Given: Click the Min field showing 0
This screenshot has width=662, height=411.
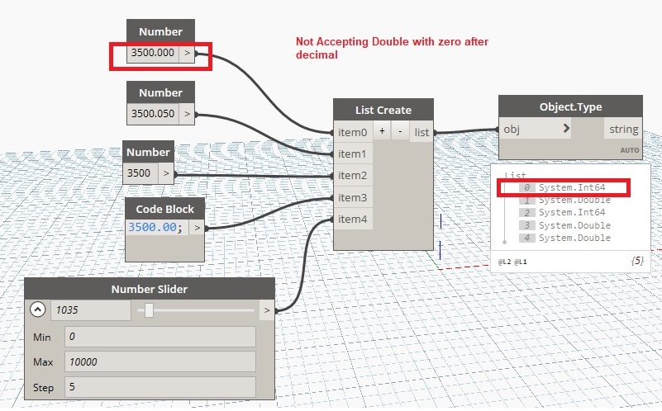Looking at the screenshot, I should click(160, 337).
